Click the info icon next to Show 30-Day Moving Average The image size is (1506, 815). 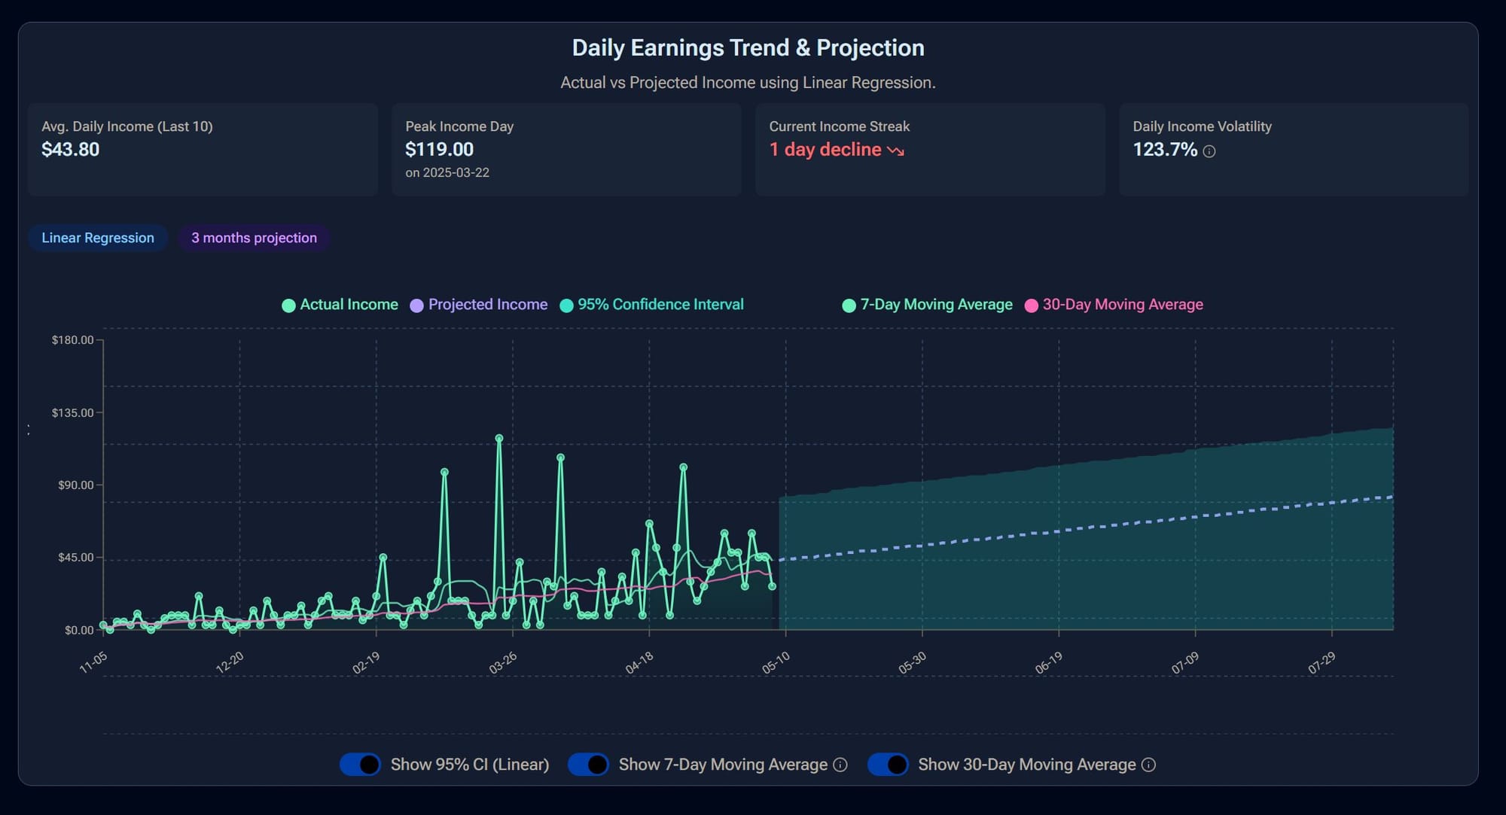1148,765
